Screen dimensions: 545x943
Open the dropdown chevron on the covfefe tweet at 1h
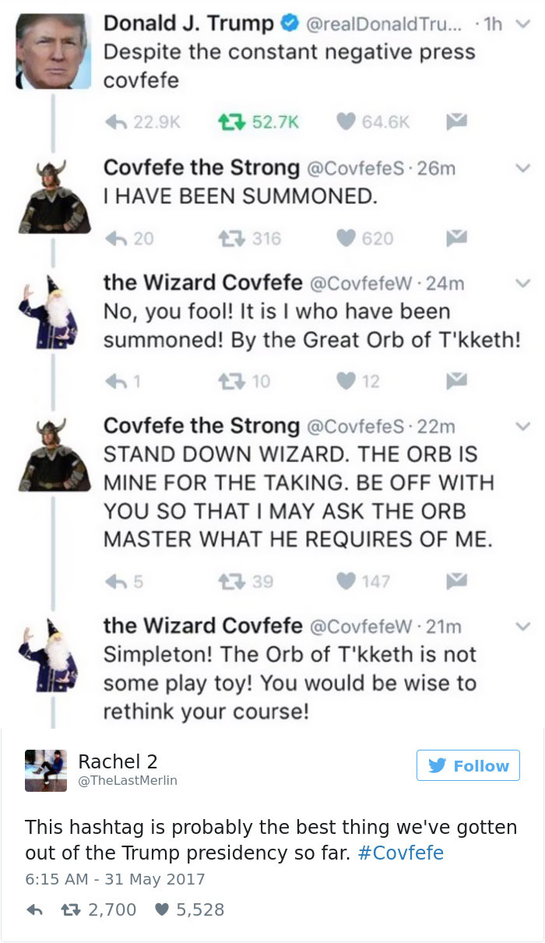[x=524, y=25]
